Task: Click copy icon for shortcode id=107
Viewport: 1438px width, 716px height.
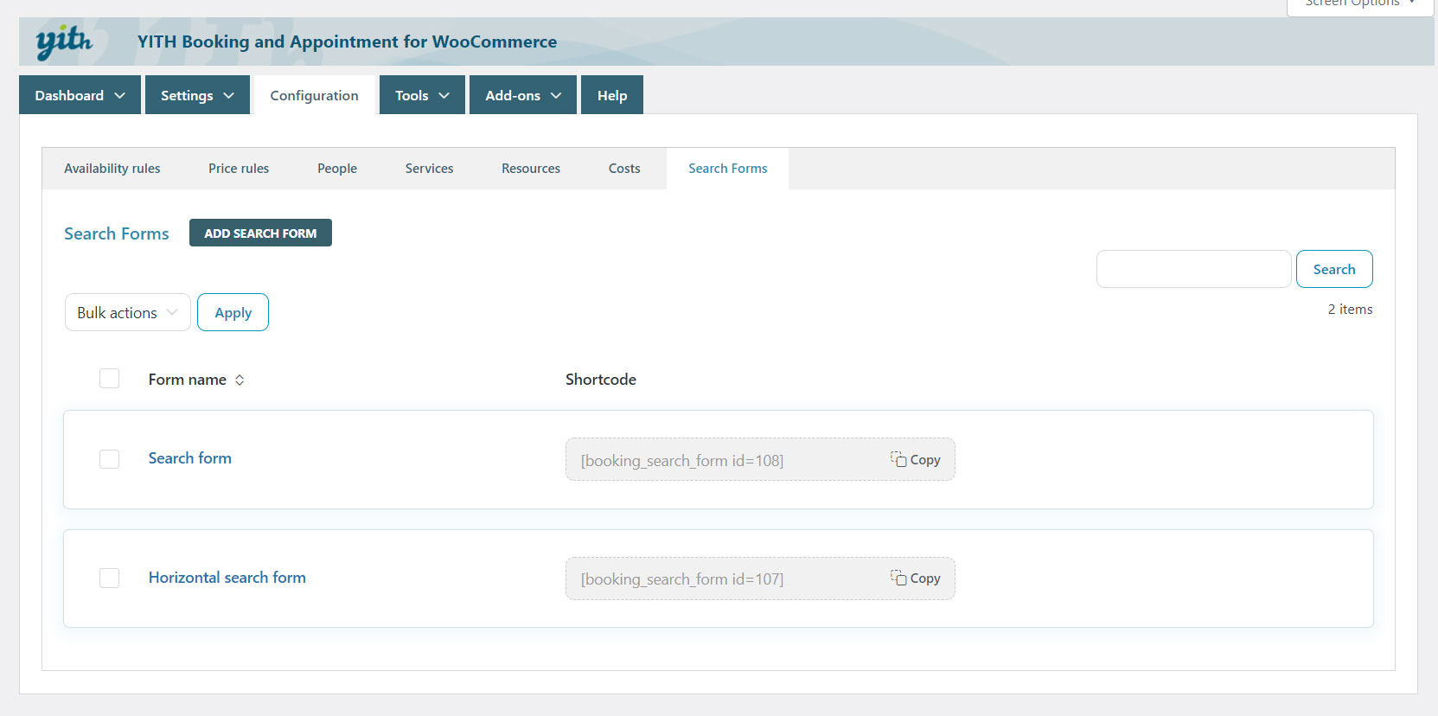Action: (x=898, y=578)
